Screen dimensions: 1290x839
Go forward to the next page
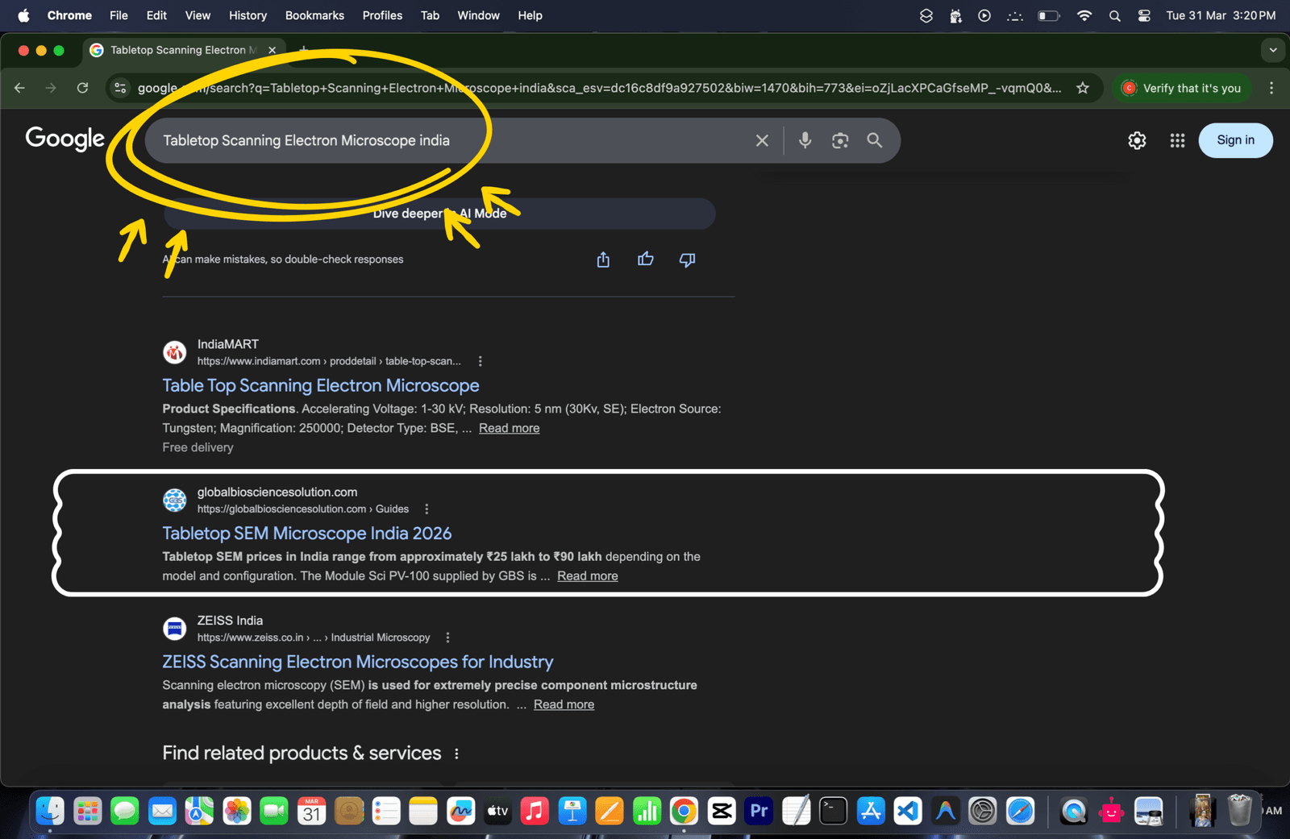pyautogui.click(x=51, y=88)
